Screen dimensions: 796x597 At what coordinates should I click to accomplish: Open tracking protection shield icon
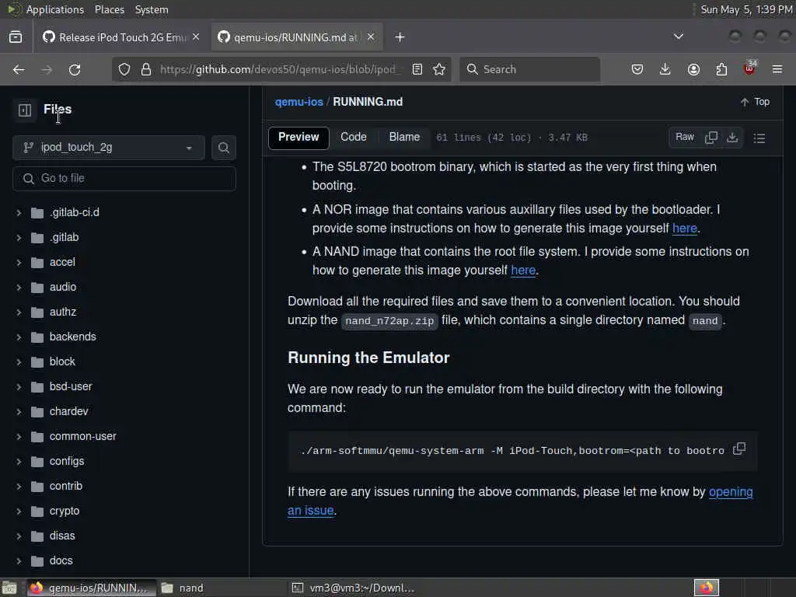pyautogui.click(x=124, y=69)
